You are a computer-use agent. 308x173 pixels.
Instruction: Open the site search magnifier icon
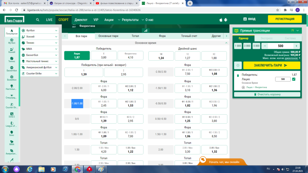pyautogui.click(x=38, y=20)
